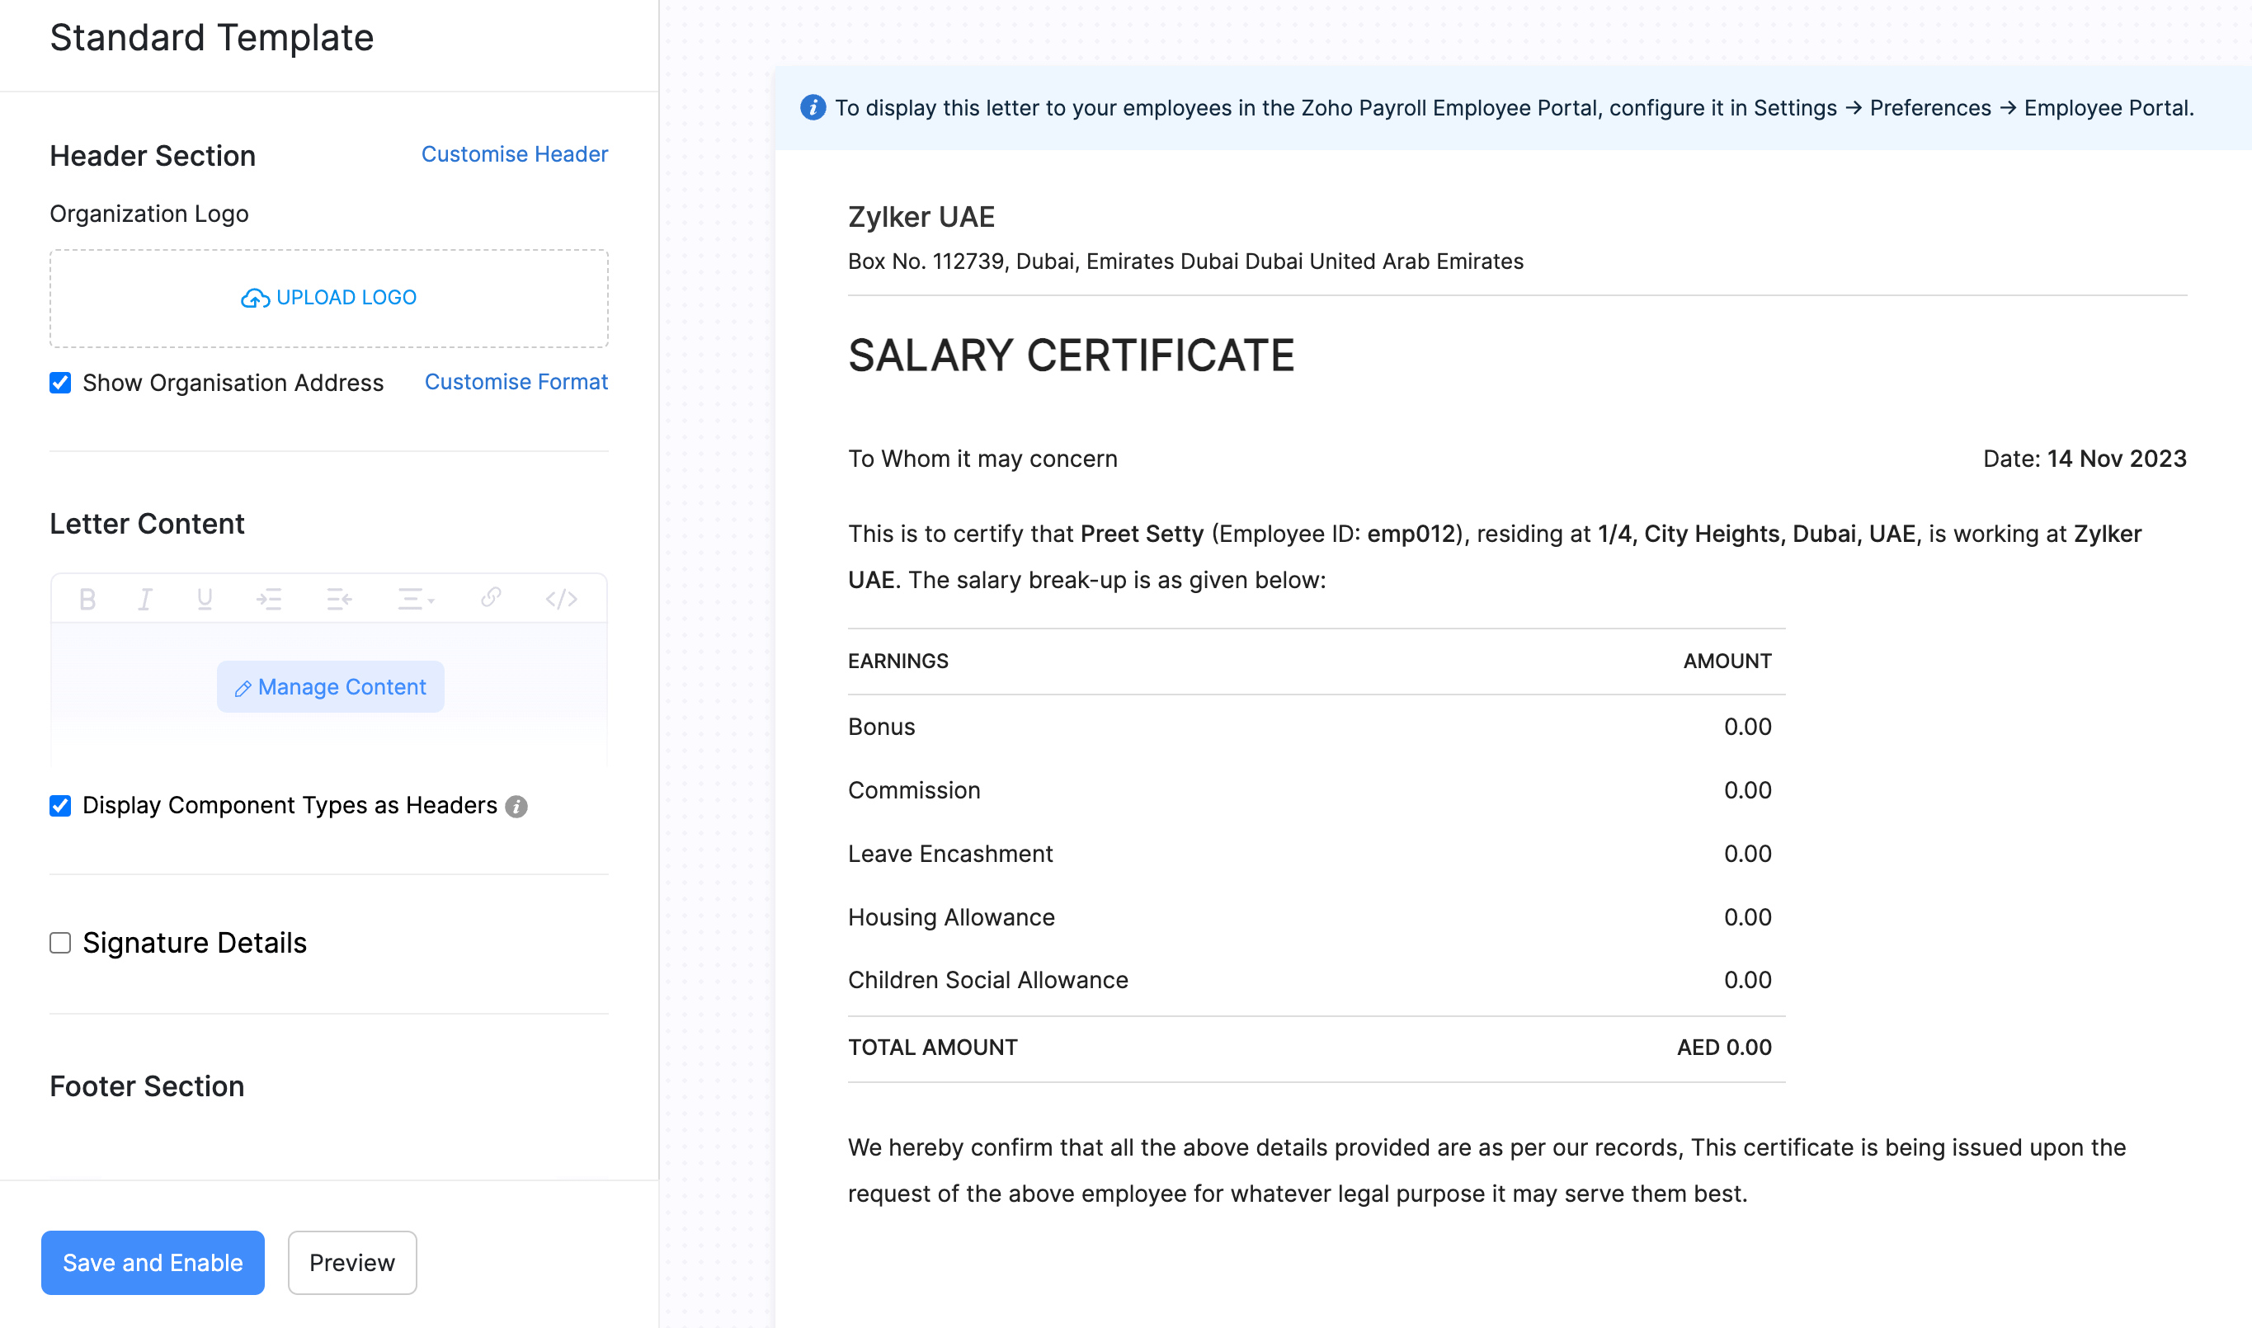The image size is (2252, 1328).
Task: Click info icon beside Display Component Types
Action: click(516, 807)
